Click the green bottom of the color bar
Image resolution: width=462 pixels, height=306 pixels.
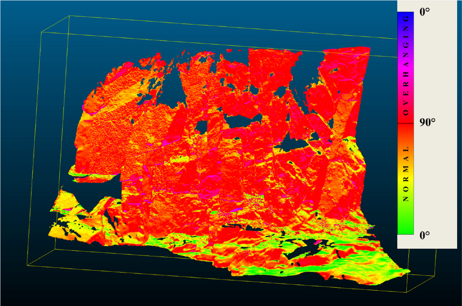point(405,230)
